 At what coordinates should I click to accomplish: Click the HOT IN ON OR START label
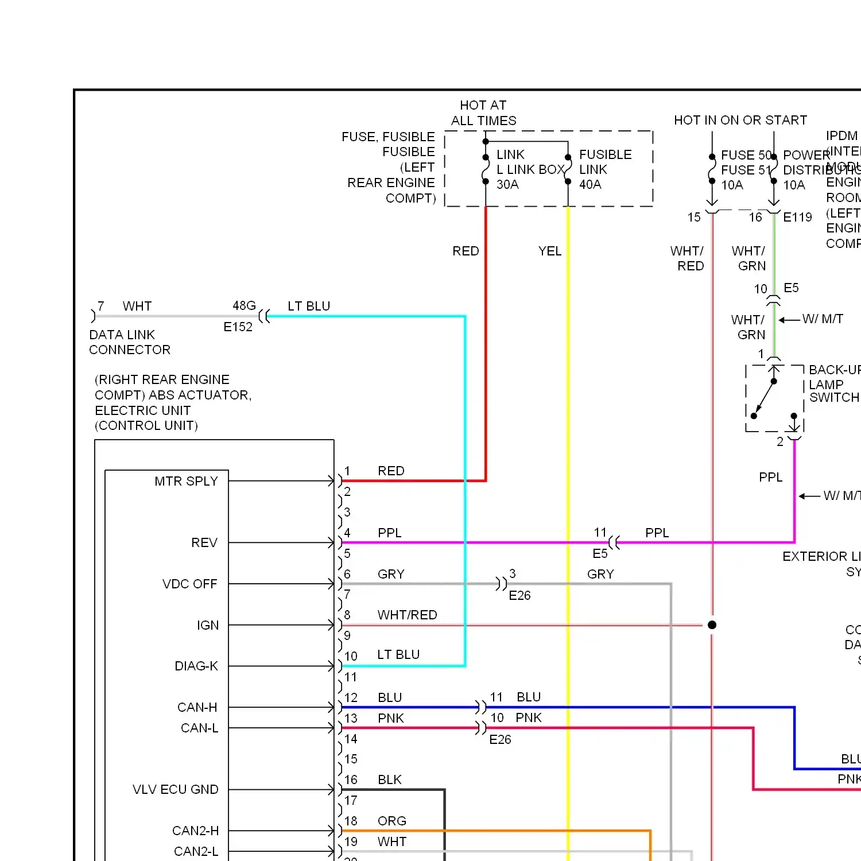pyautogui.click(x=740, y=120)
